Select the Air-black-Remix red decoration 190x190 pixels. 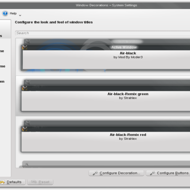click(x=103, y=137)
